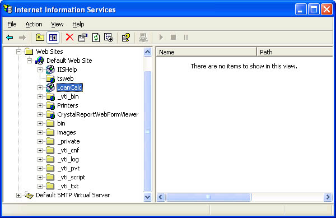The image size is (336, 218).
Task: Click the IIS app icon in the title bar
Action: click(x=8, y=9)
